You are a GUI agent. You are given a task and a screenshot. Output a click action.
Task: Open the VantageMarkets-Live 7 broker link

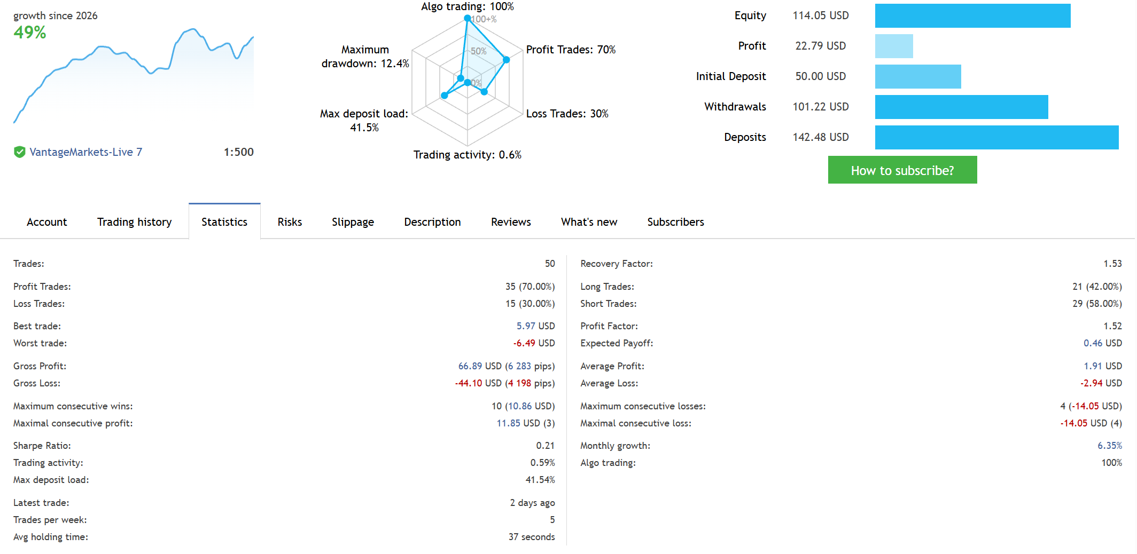pyautogui.click(x=86, y=152)
